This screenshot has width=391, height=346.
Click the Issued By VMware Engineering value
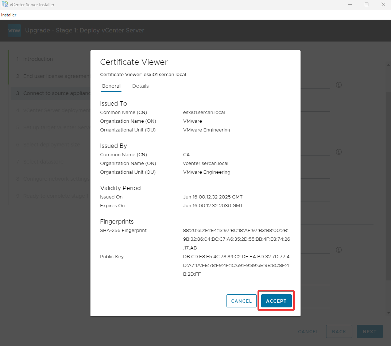coord(207,172)
